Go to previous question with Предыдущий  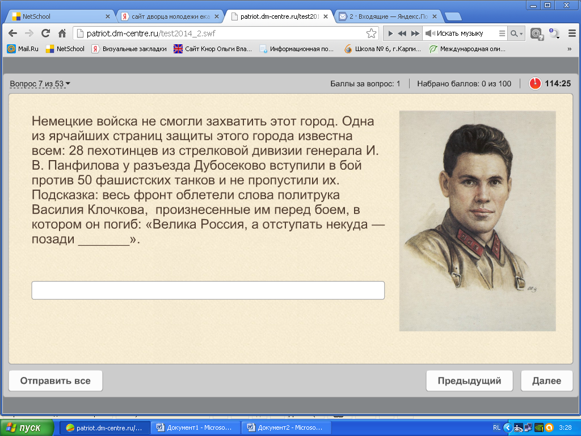pos(469,381)
